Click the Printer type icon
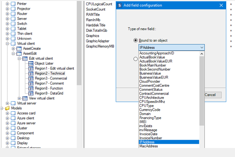This screenshot has height=157, width=235. pos(13,4)
